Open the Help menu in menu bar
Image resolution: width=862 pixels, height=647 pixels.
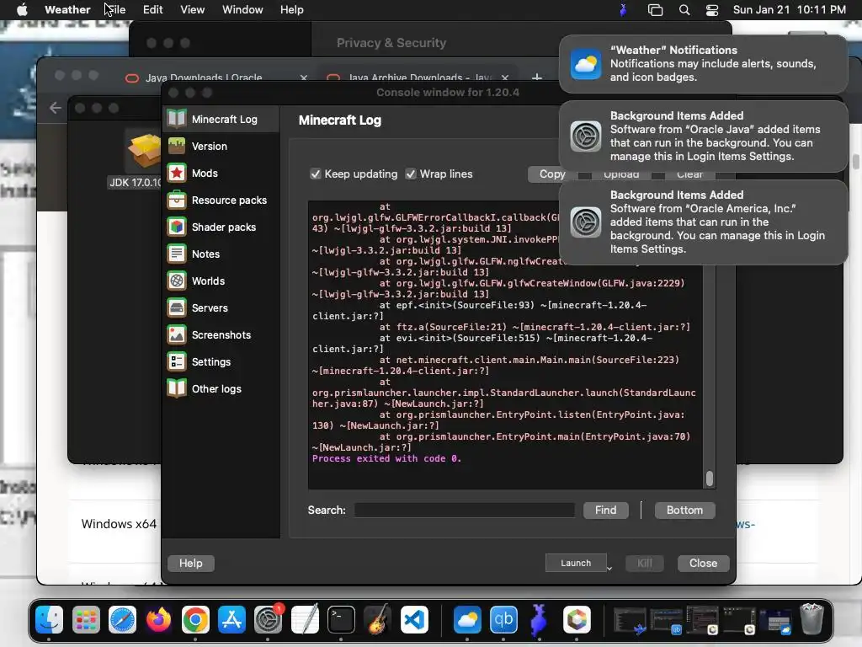pyautogui.click(x=291, y=10)
